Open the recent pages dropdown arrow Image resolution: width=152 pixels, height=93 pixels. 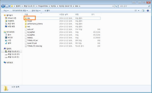10,6
